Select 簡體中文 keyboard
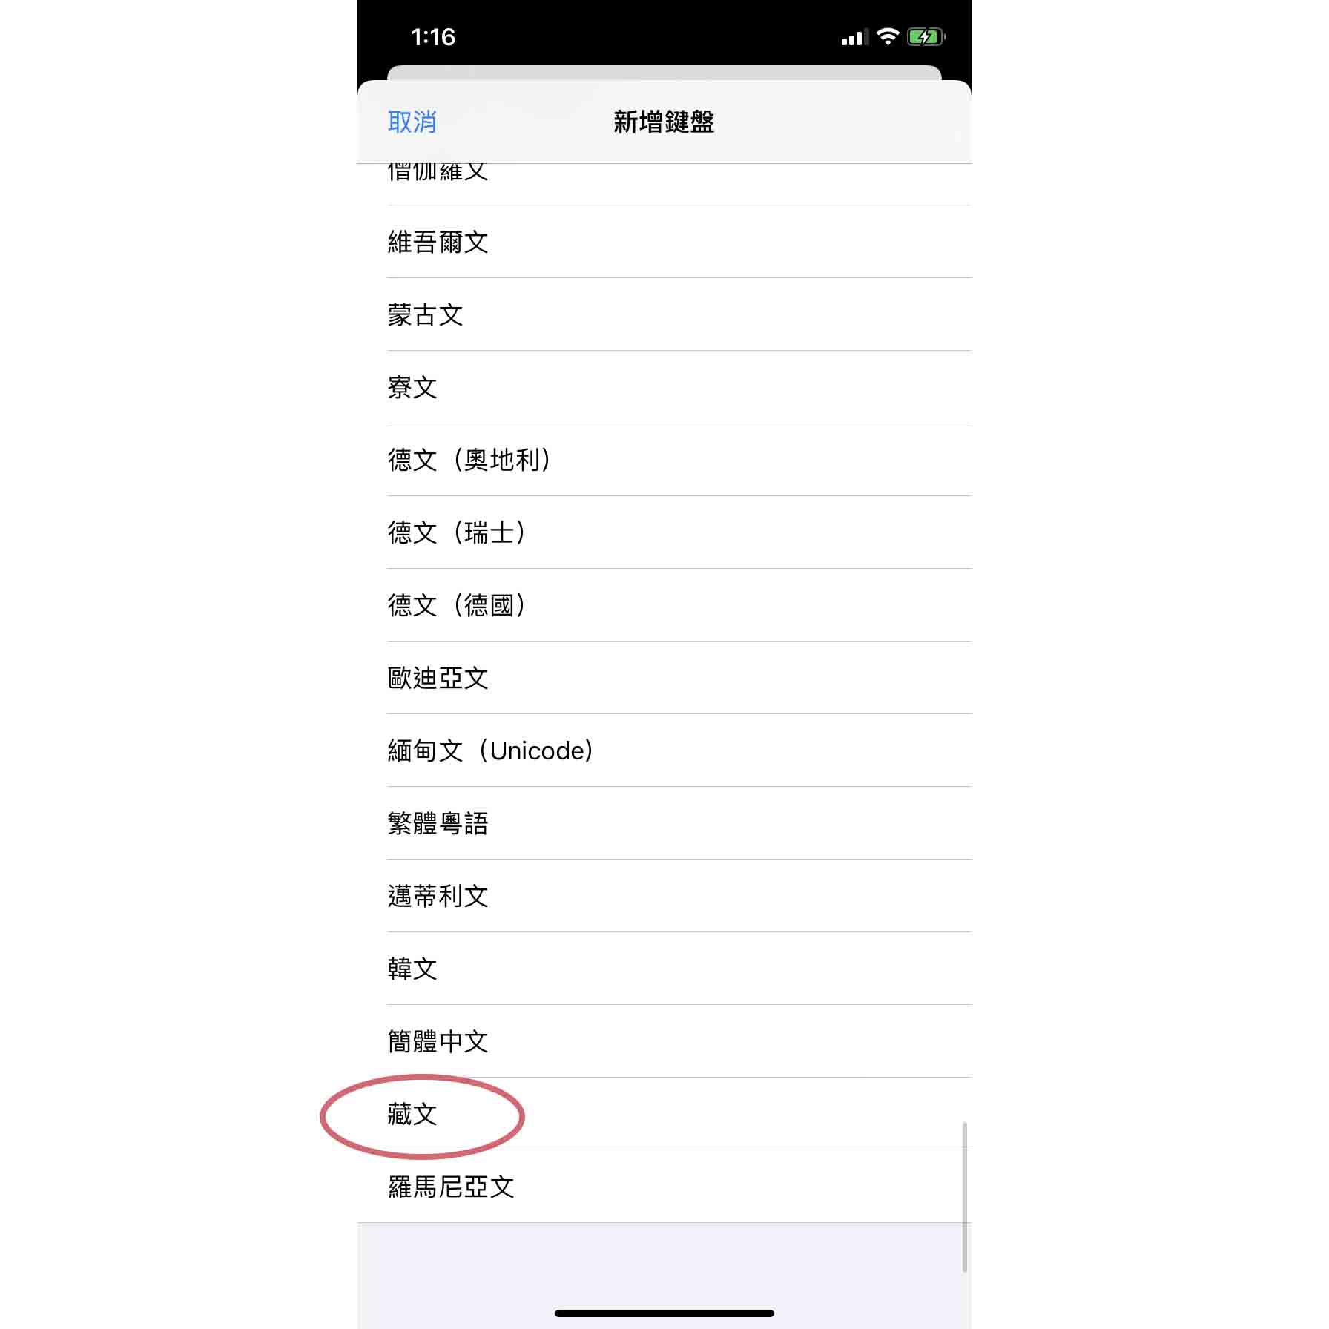 point(664,1041)
